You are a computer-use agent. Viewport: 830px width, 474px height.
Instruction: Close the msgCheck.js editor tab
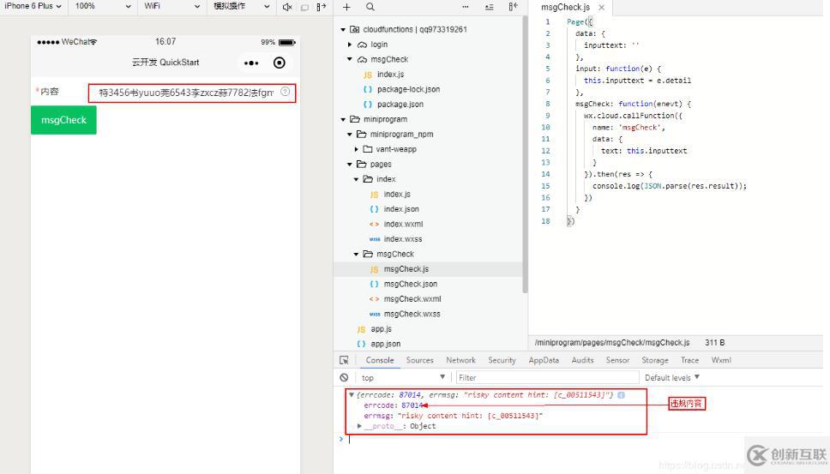pyautogui.click(x=601, y=8)
